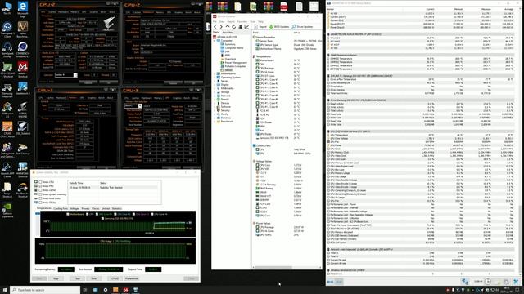Click OK in top-left CPU-Z window
Viewport: 524px width, 294px height.
(x=109, y=82)
